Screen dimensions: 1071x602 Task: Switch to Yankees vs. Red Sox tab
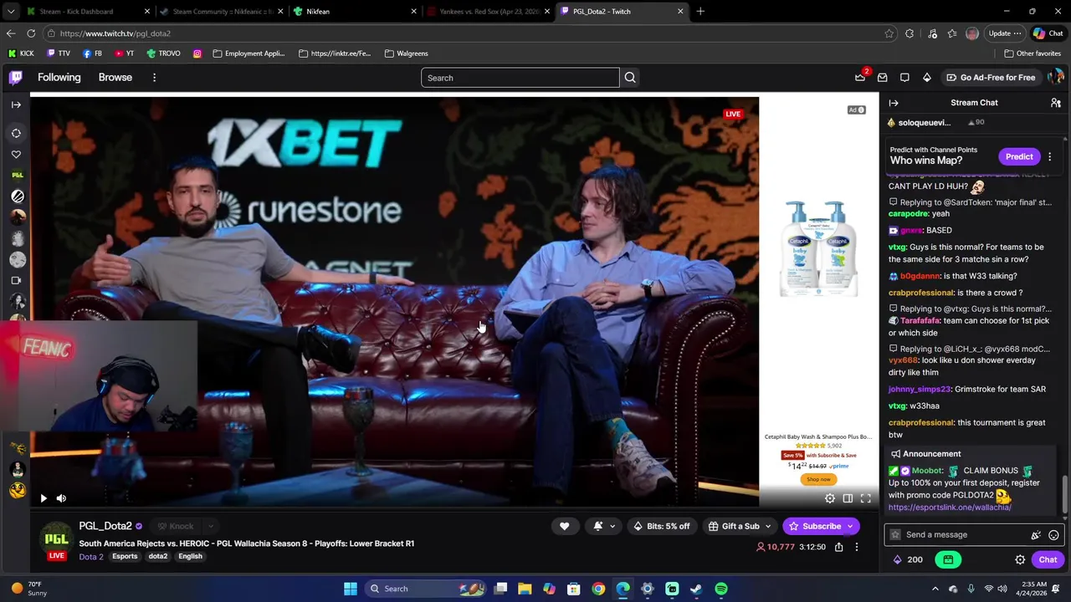click(x=489, y=12)
